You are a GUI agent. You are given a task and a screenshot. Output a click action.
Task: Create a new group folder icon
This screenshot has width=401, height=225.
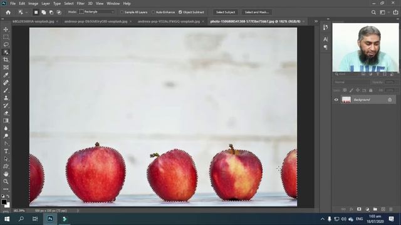(375, 209)
